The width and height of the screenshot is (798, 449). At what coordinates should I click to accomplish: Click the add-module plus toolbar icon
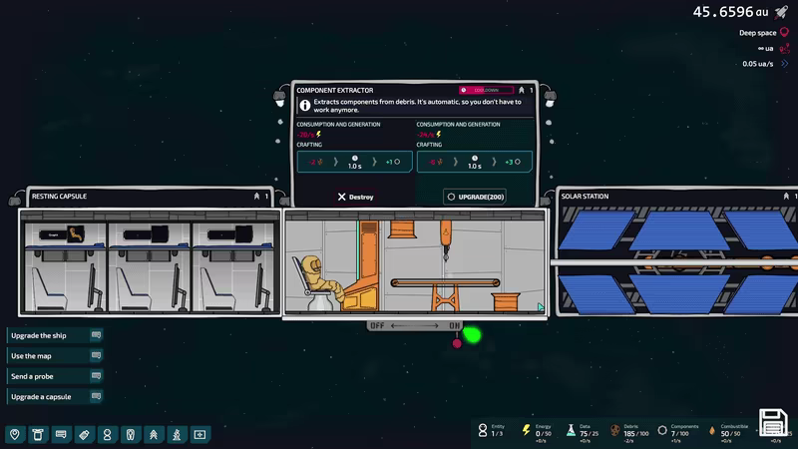click(199, 434)
